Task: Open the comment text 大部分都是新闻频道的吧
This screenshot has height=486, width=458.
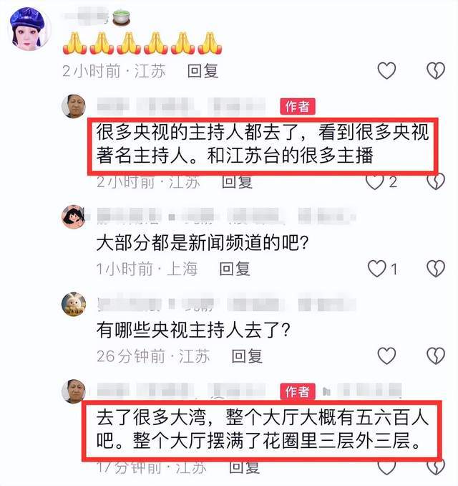Action: click(203, 243)
